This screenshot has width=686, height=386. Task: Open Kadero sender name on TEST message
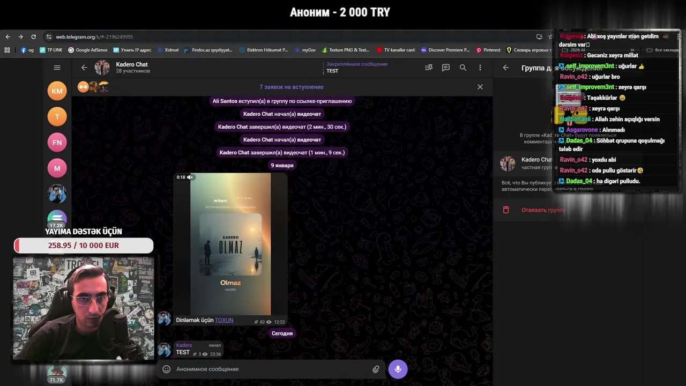184,345
